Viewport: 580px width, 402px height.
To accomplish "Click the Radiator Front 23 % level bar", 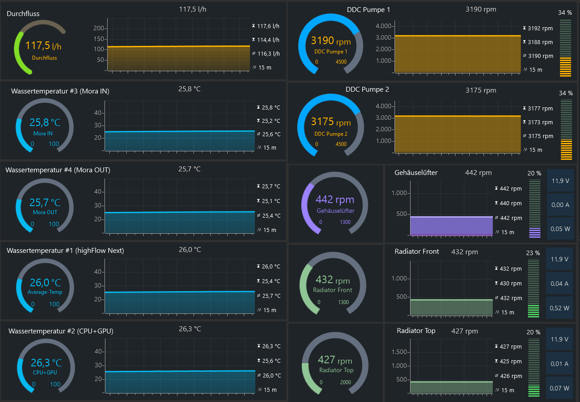I will [x=534, y=288].
